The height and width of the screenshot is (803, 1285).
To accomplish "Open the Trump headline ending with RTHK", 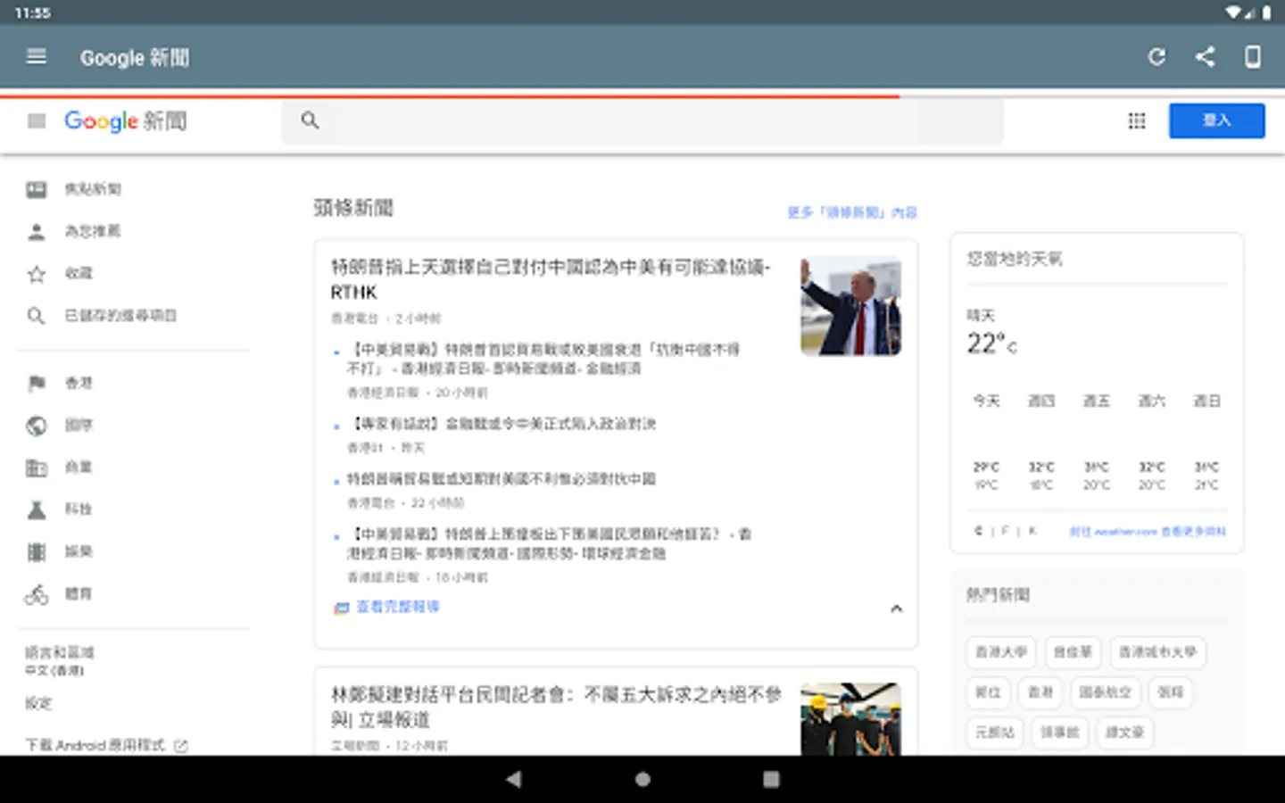I will pyautogui.click(x=551, y=279).
